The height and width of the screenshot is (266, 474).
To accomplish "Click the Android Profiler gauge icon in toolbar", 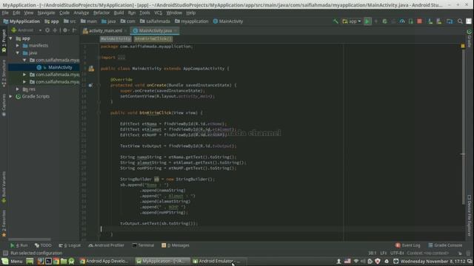I will click(402, 21).
